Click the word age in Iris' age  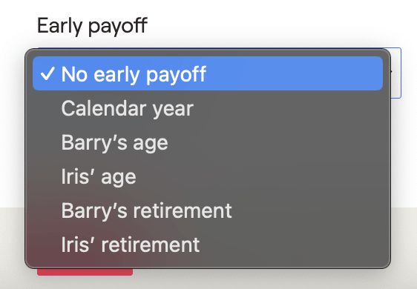[119, 177]
